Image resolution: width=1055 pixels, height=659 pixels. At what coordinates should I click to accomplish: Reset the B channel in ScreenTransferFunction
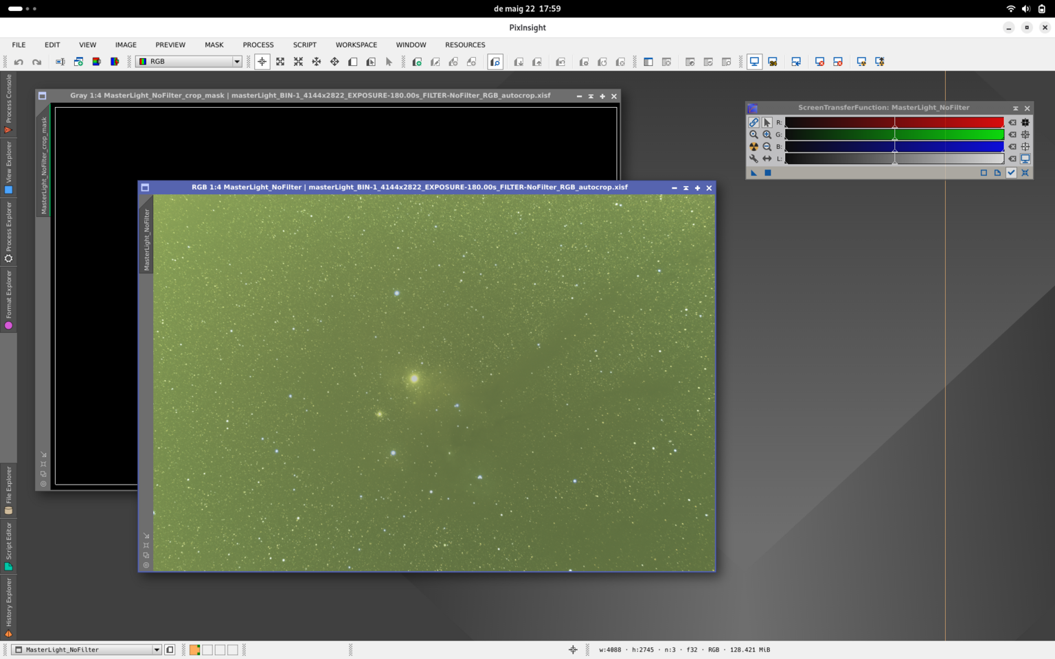click(1012, 146)
